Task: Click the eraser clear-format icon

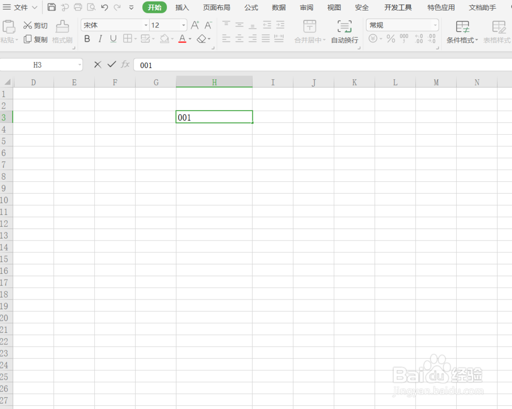Action: coord(201,39)
